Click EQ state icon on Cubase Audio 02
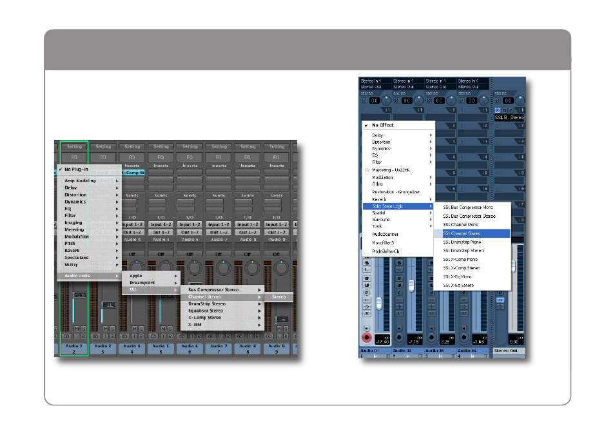Viewport: 615px width, 435px height. pyautogui.click(x=399, y=306)
